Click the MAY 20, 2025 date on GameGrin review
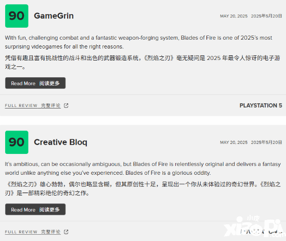The image size is (286, 241). (233, 16)
